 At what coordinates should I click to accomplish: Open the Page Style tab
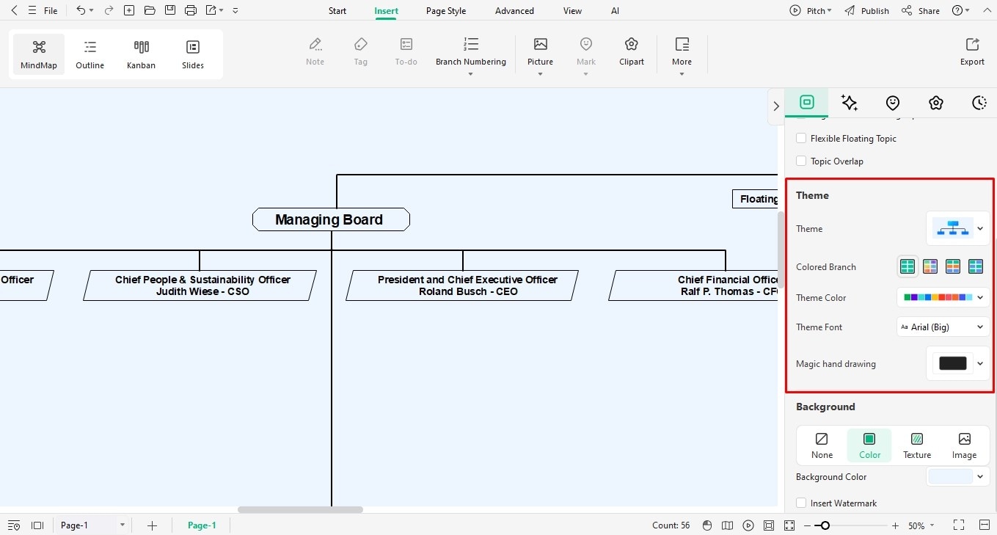point(446,11)
